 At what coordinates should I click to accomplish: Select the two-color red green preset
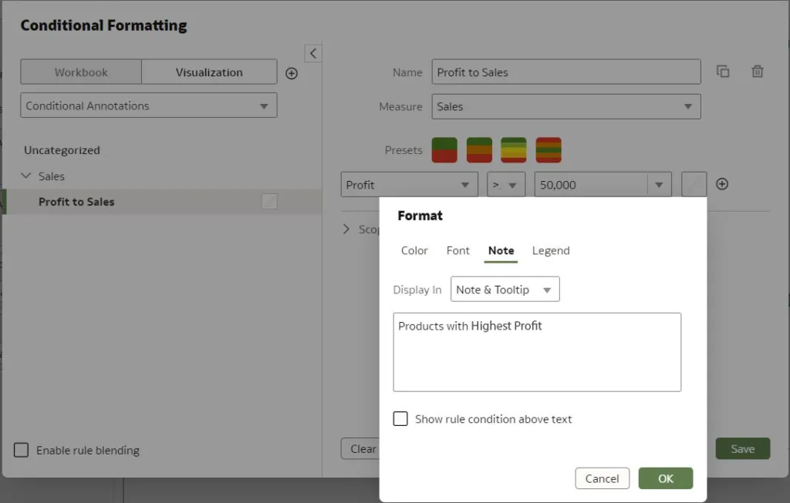(444, 150)
